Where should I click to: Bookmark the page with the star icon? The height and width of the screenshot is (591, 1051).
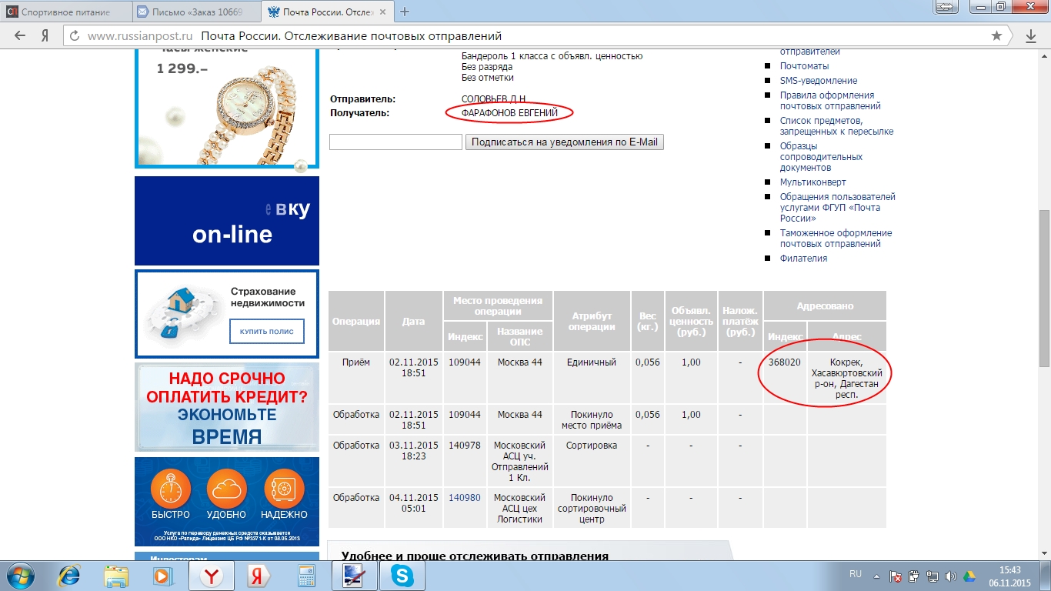tap(996, 36)
